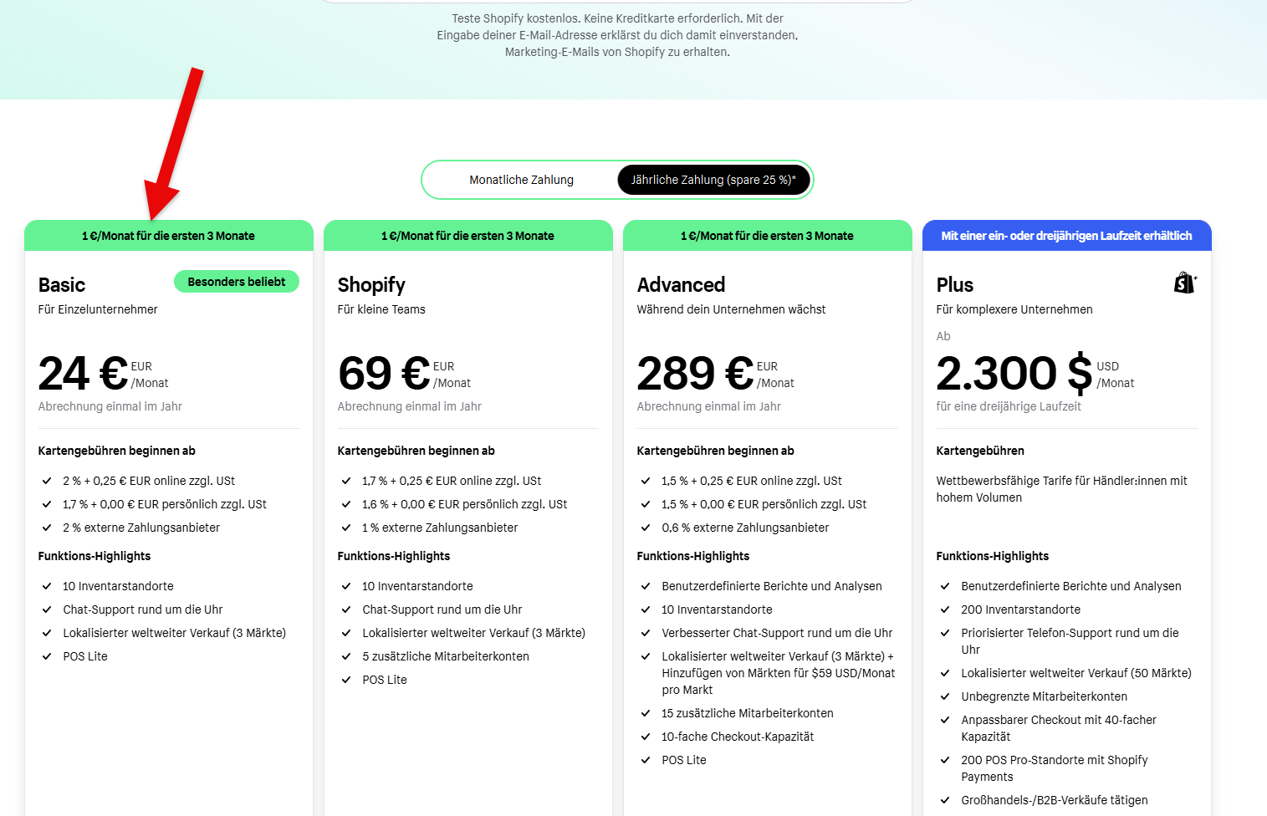This screenshot has width=1267, height=816.
Task: Click '5 zusätzliche Mitarbeiterkonten' feature
Action: tap(446, 656)
